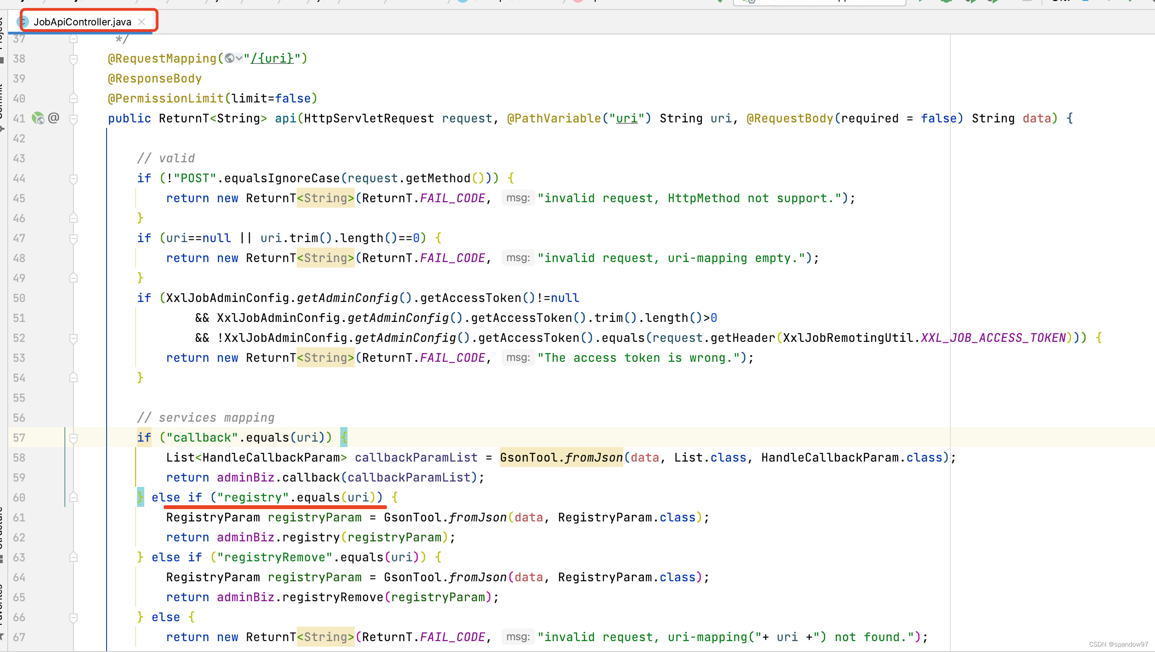The image size is (1155, 652).
Task: Click the globe URL icon in @RequestMapping
Action: (230, 58)
